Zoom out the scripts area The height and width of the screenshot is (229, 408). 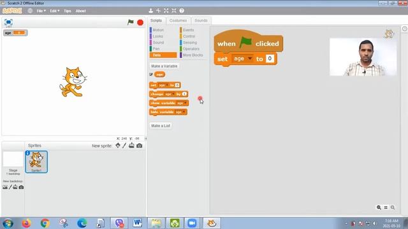379,207
